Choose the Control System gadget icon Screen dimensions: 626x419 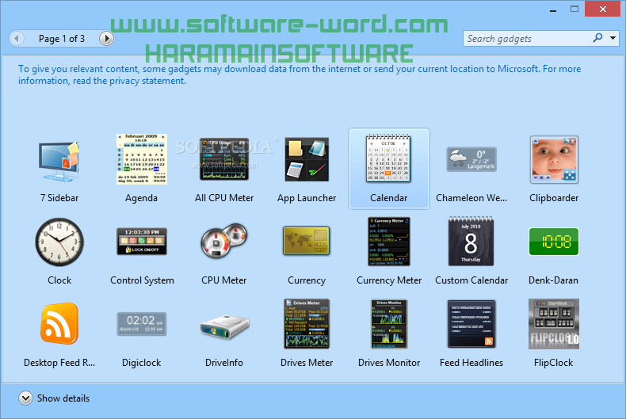click(142, 242)
